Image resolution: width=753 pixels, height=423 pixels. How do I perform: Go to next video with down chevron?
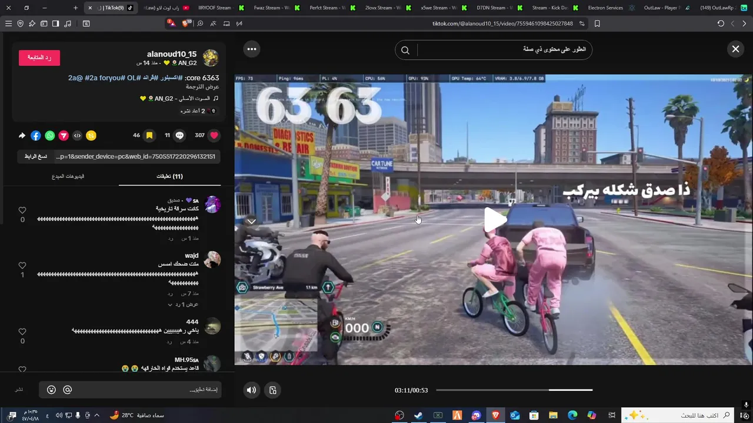click(x=251, y=221)
